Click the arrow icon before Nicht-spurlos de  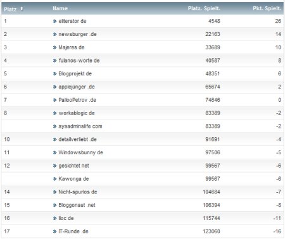[x=55, y=192]
